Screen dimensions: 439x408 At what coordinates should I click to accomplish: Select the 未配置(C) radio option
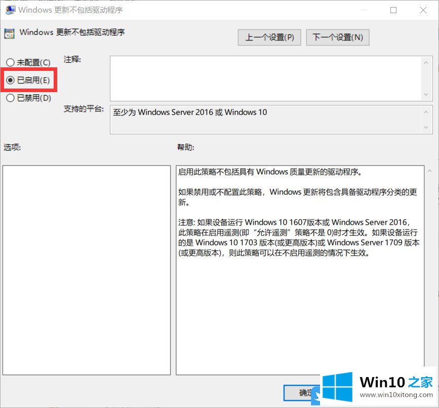pos(28,62)
